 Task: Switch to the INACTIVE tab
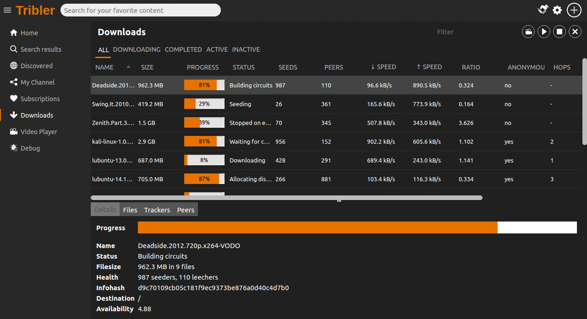click(246, 49)
